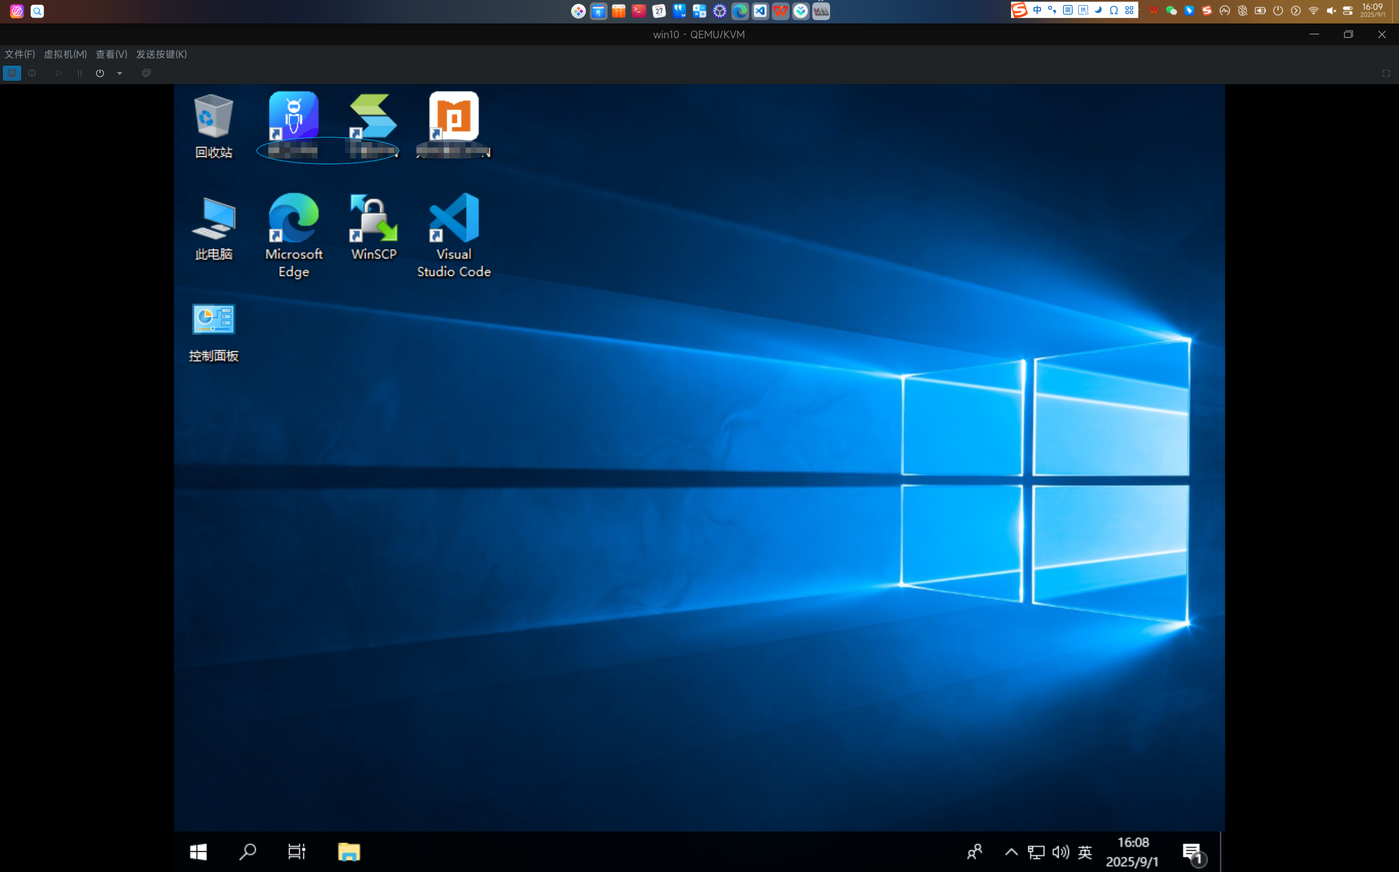Switch to the graphical console view
Image resolution: width=1399 pixels, height=872 pixels.
(x=12, y=73)
